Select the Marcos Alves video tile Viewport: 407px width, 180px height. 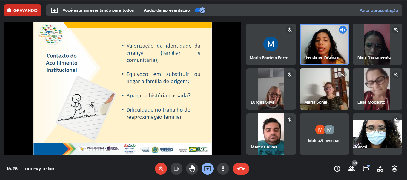pyautogui.click(x=271, y=134)
